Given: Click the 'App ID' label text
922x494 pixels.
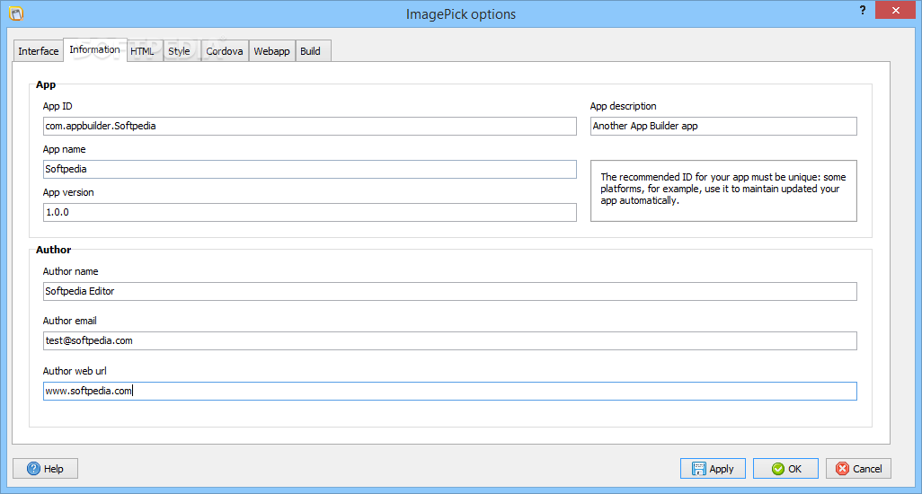Looking at the screenshot, I should click(58, 106).
